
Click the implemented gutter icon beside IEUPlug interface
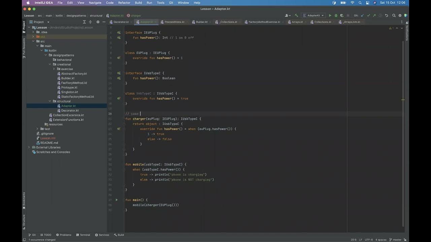click(119, 33)
